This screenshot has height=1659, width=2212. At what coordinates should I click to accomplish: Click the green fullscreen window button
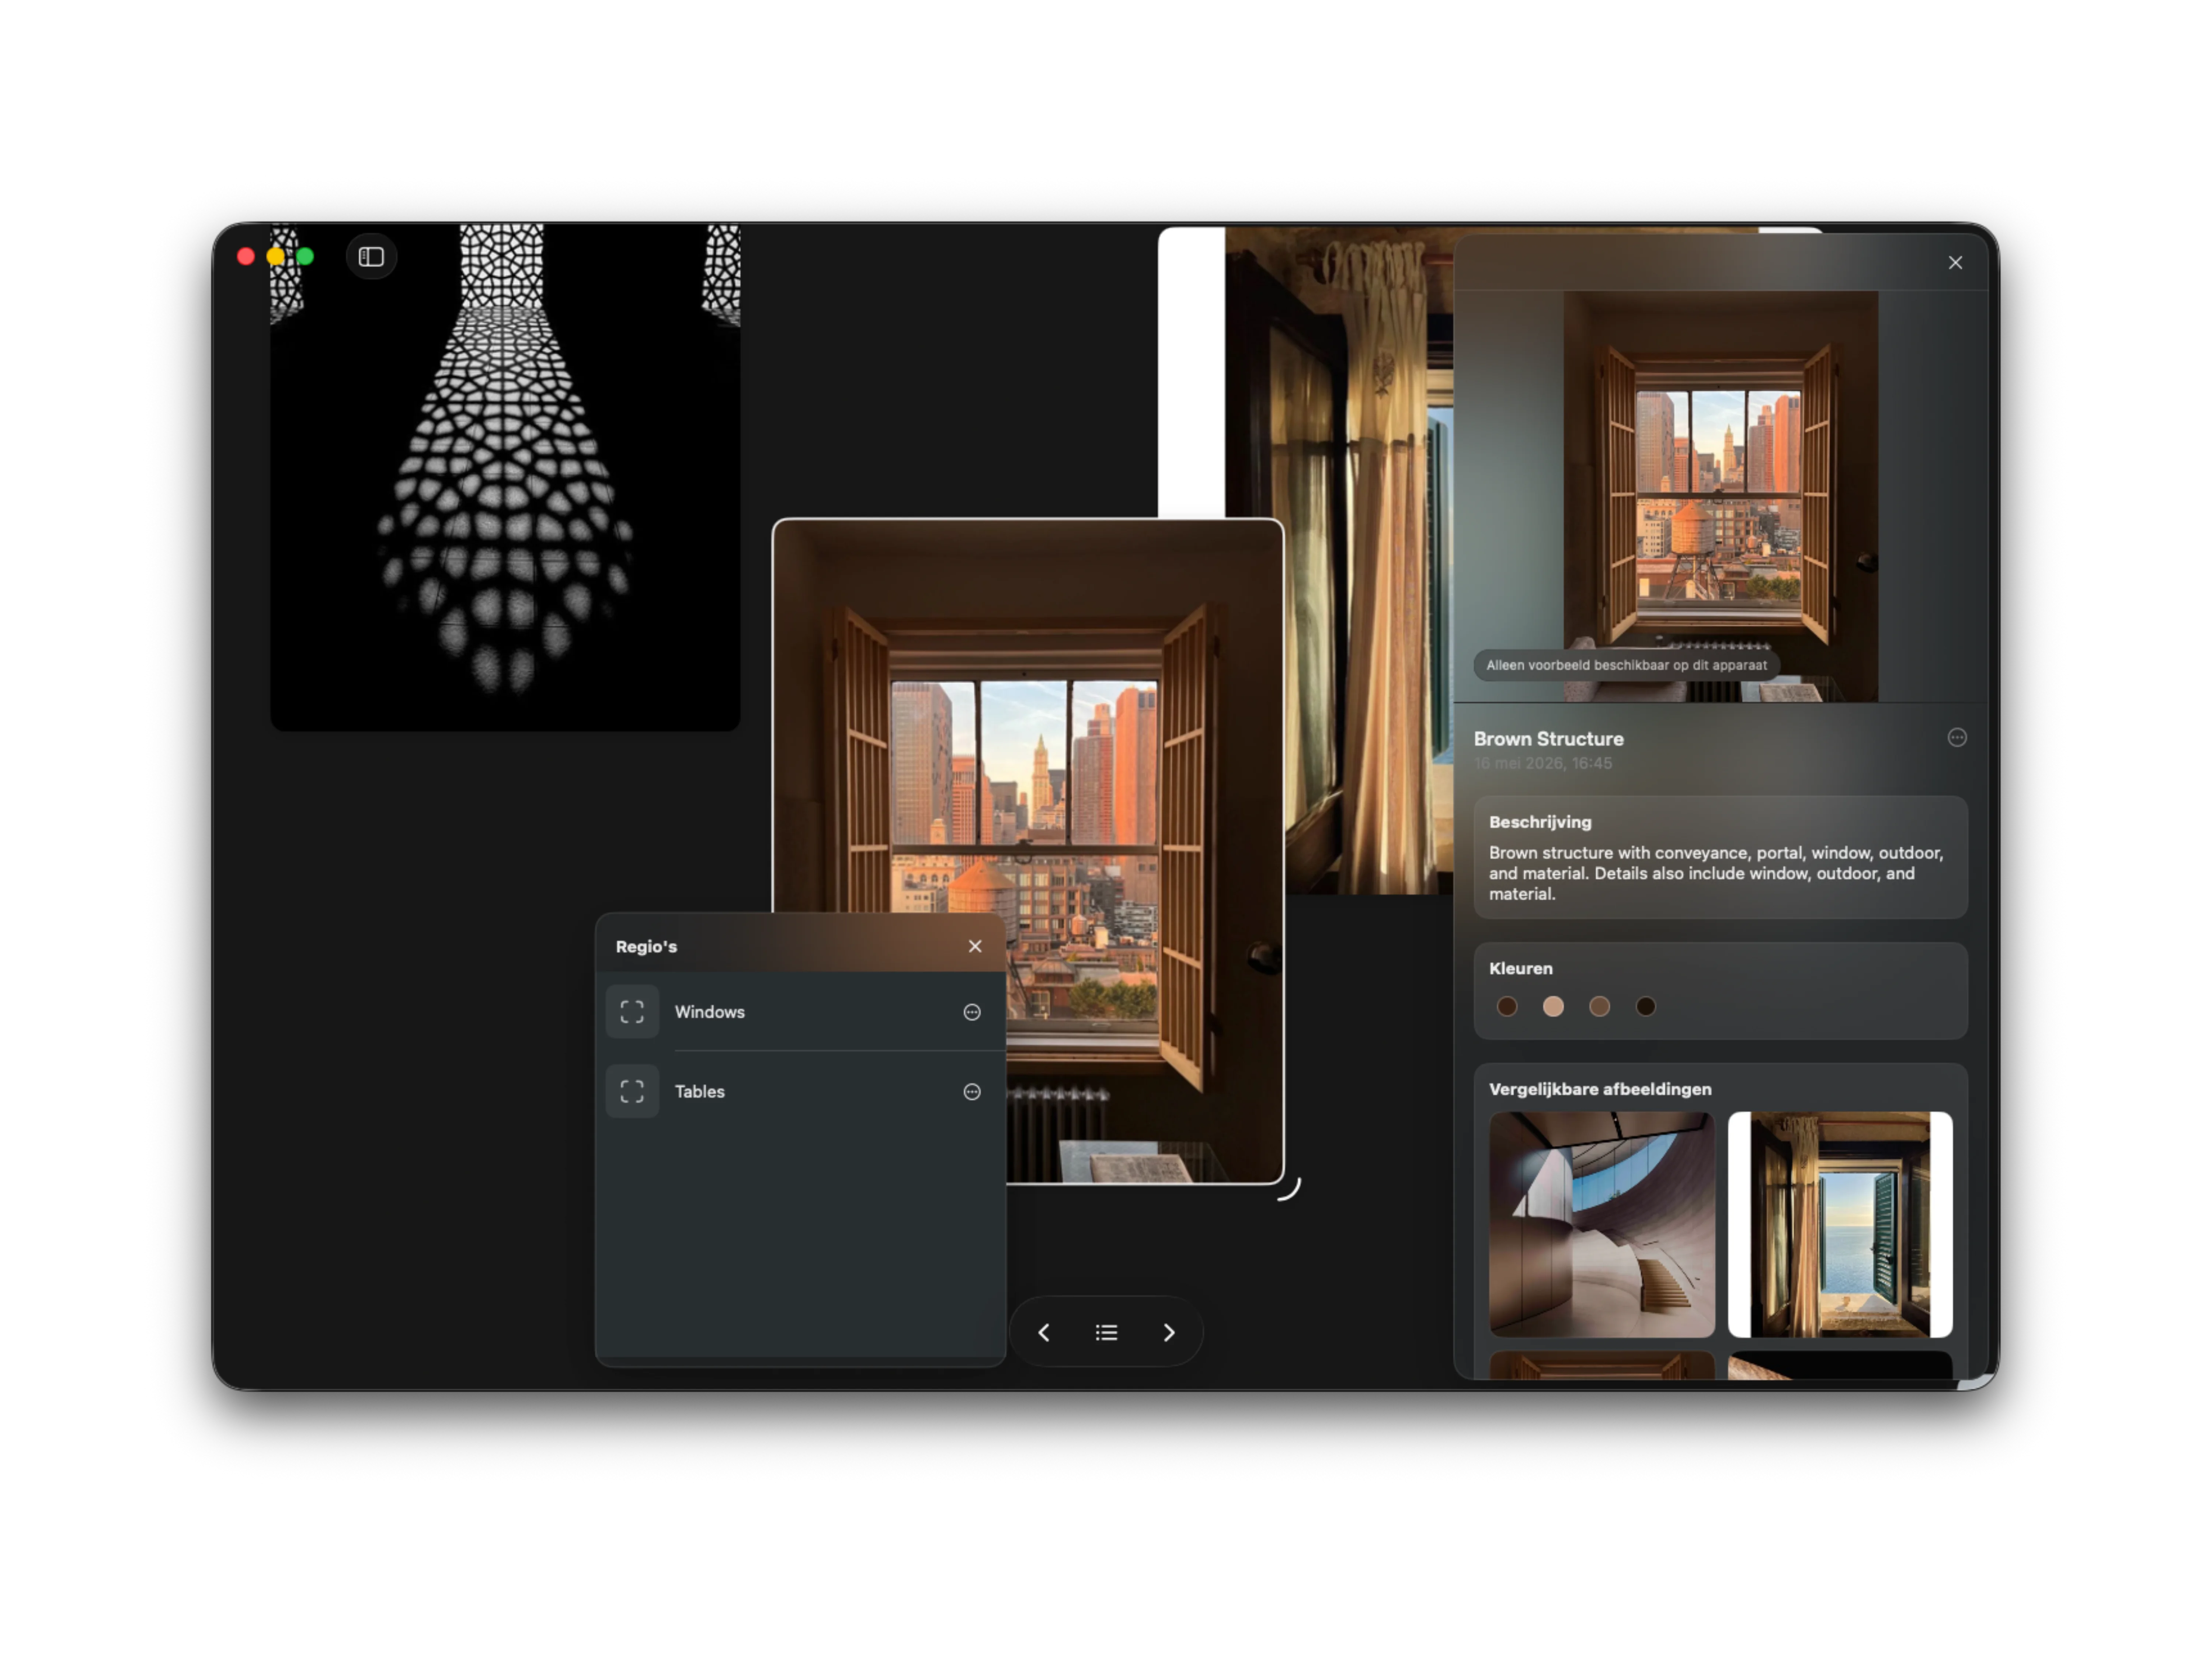click(305, 257)
